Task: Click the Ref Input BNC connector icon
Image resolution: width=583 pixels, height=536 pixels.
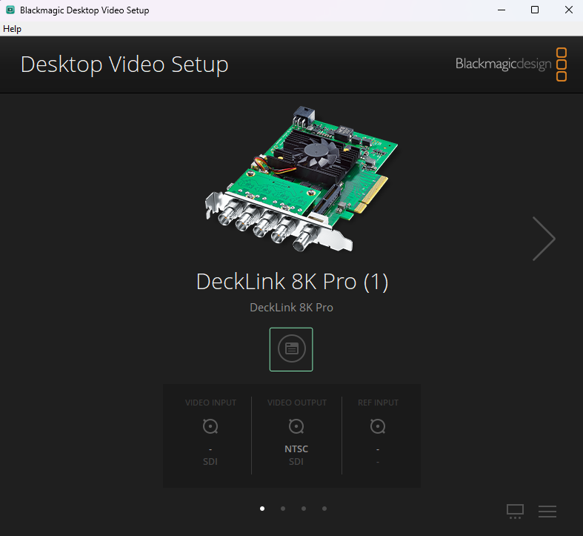Action: pos(378,426)
